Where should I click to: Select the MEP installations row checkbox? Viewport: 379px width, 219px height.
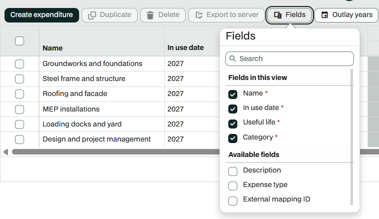click(x=20, y=109)
